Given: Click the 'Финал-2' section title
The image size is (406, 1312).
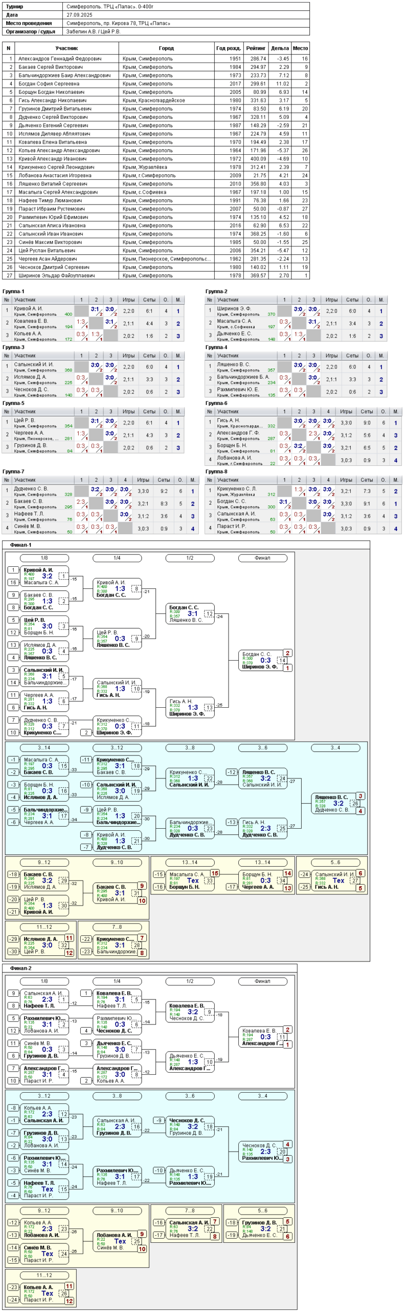Looking at the screenshot, I should [21, 968].
